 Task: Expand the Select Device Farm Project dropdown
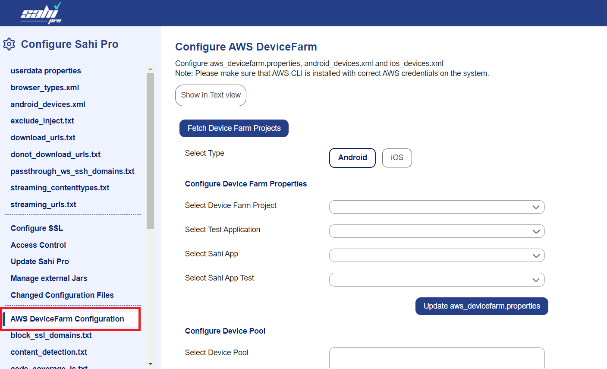(x=437, y=207)
